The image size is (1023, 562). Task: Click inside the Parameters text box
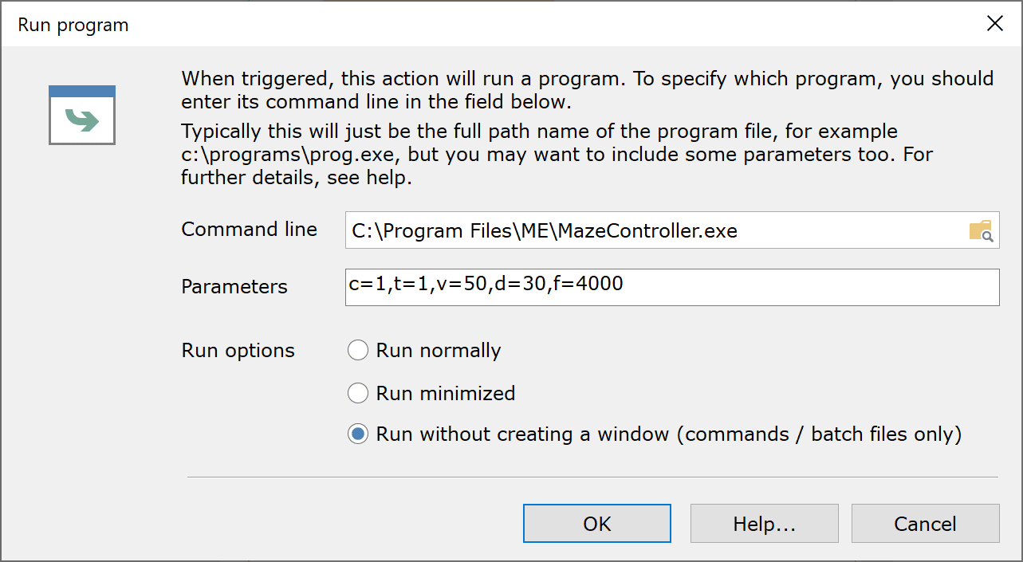(672, 287)
